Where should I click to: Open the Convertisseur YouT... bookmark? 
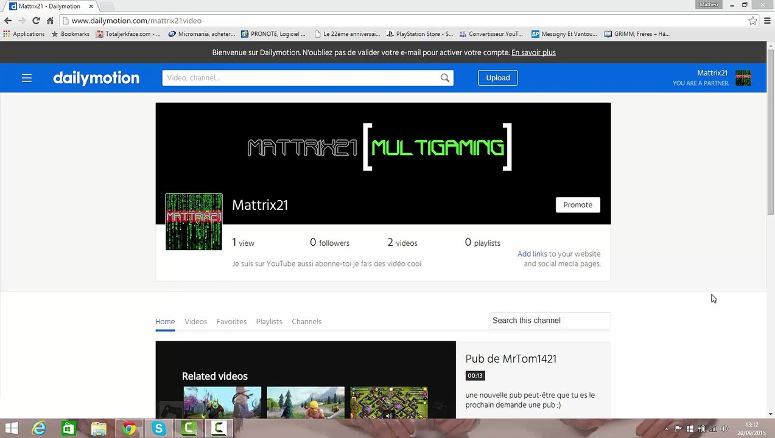pyautogui.click(x=491, y=34)
